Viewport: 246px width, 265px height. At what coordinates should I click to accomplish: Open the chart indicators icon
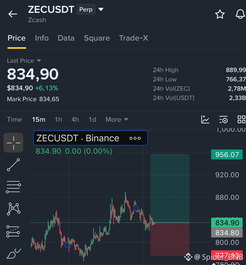coord(205,119)
